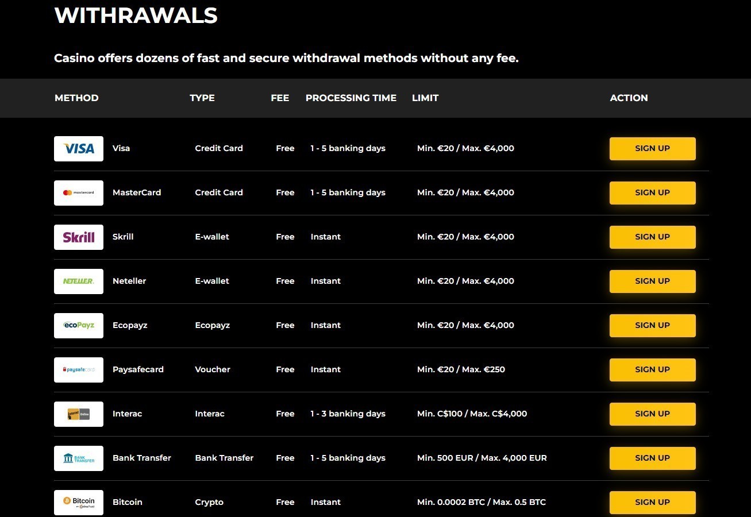Viewport: 751px width, 517px height.
Task: Click the Mastercard logo icon
Action: point(79,193)
